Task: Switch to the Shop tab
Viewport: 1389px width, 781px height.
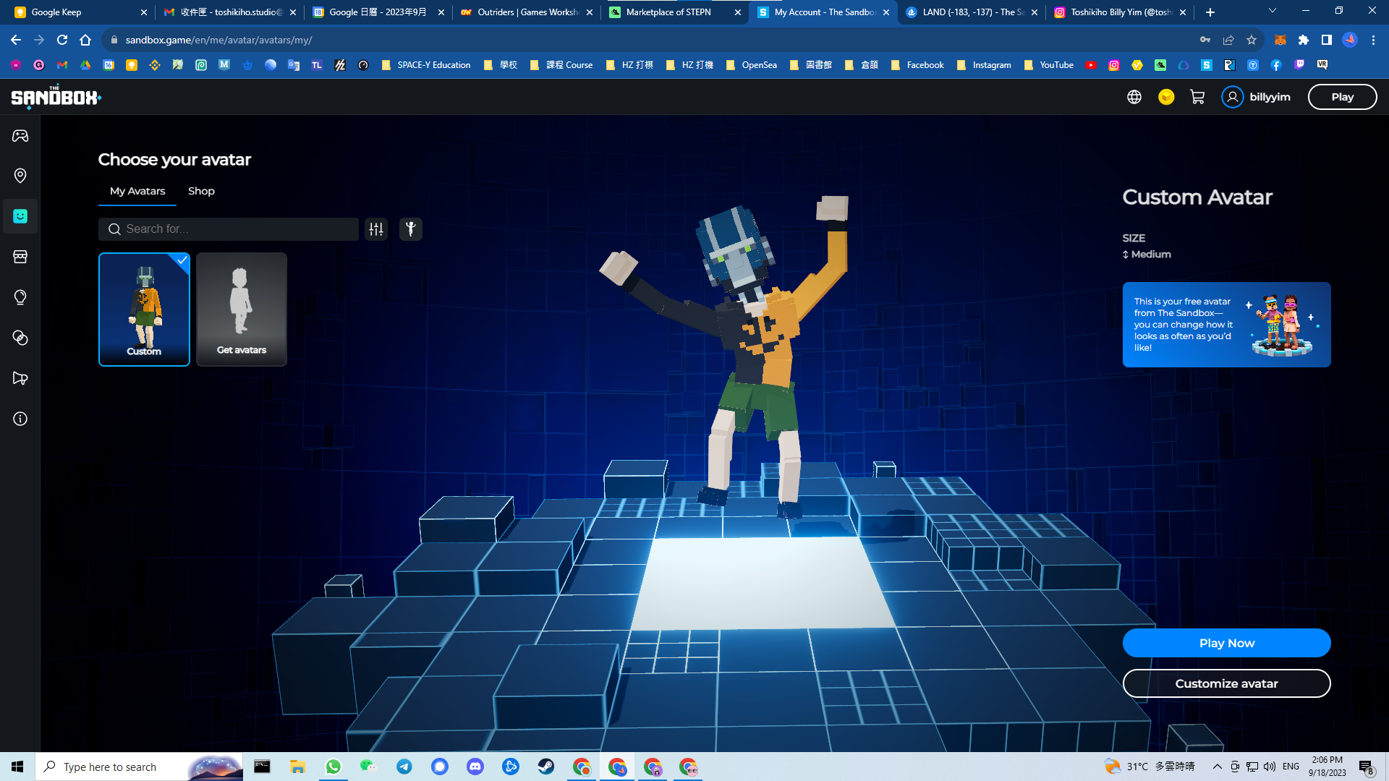Action: point(201,191)
